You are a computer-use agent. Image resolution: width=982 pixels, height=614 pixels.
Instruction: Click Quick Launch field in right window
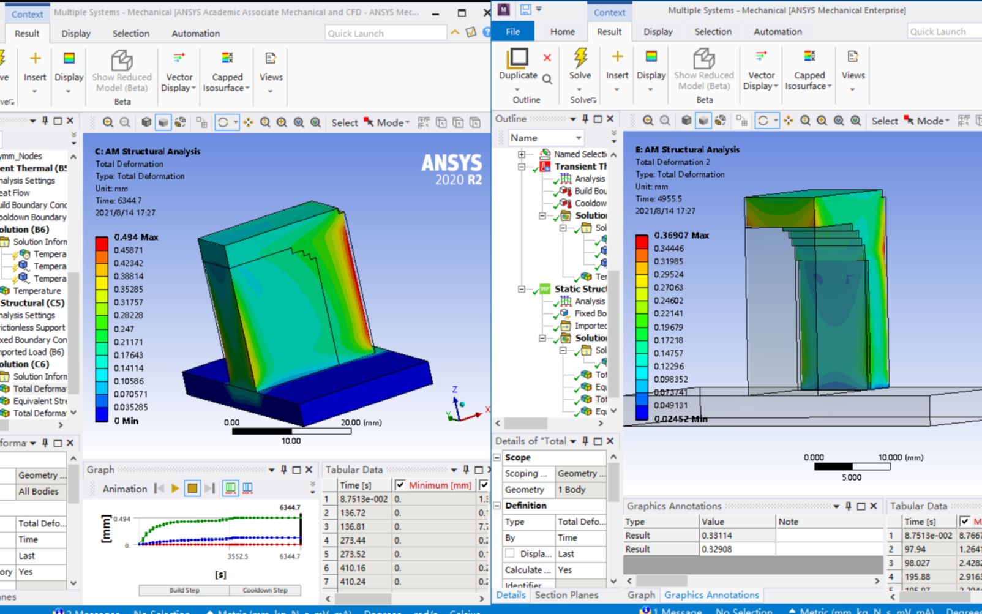[944, 31]
